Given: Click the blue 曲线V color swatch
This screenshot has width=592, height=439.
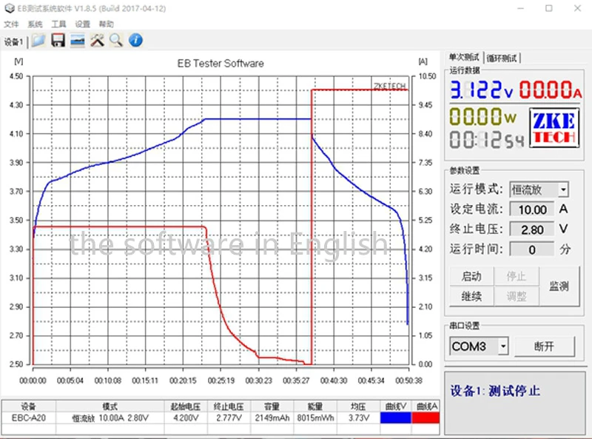Looking at the screenshot, I should point(396,418).
